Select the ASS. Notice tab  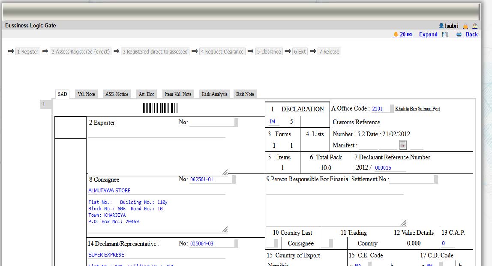(x=117, y=94)
